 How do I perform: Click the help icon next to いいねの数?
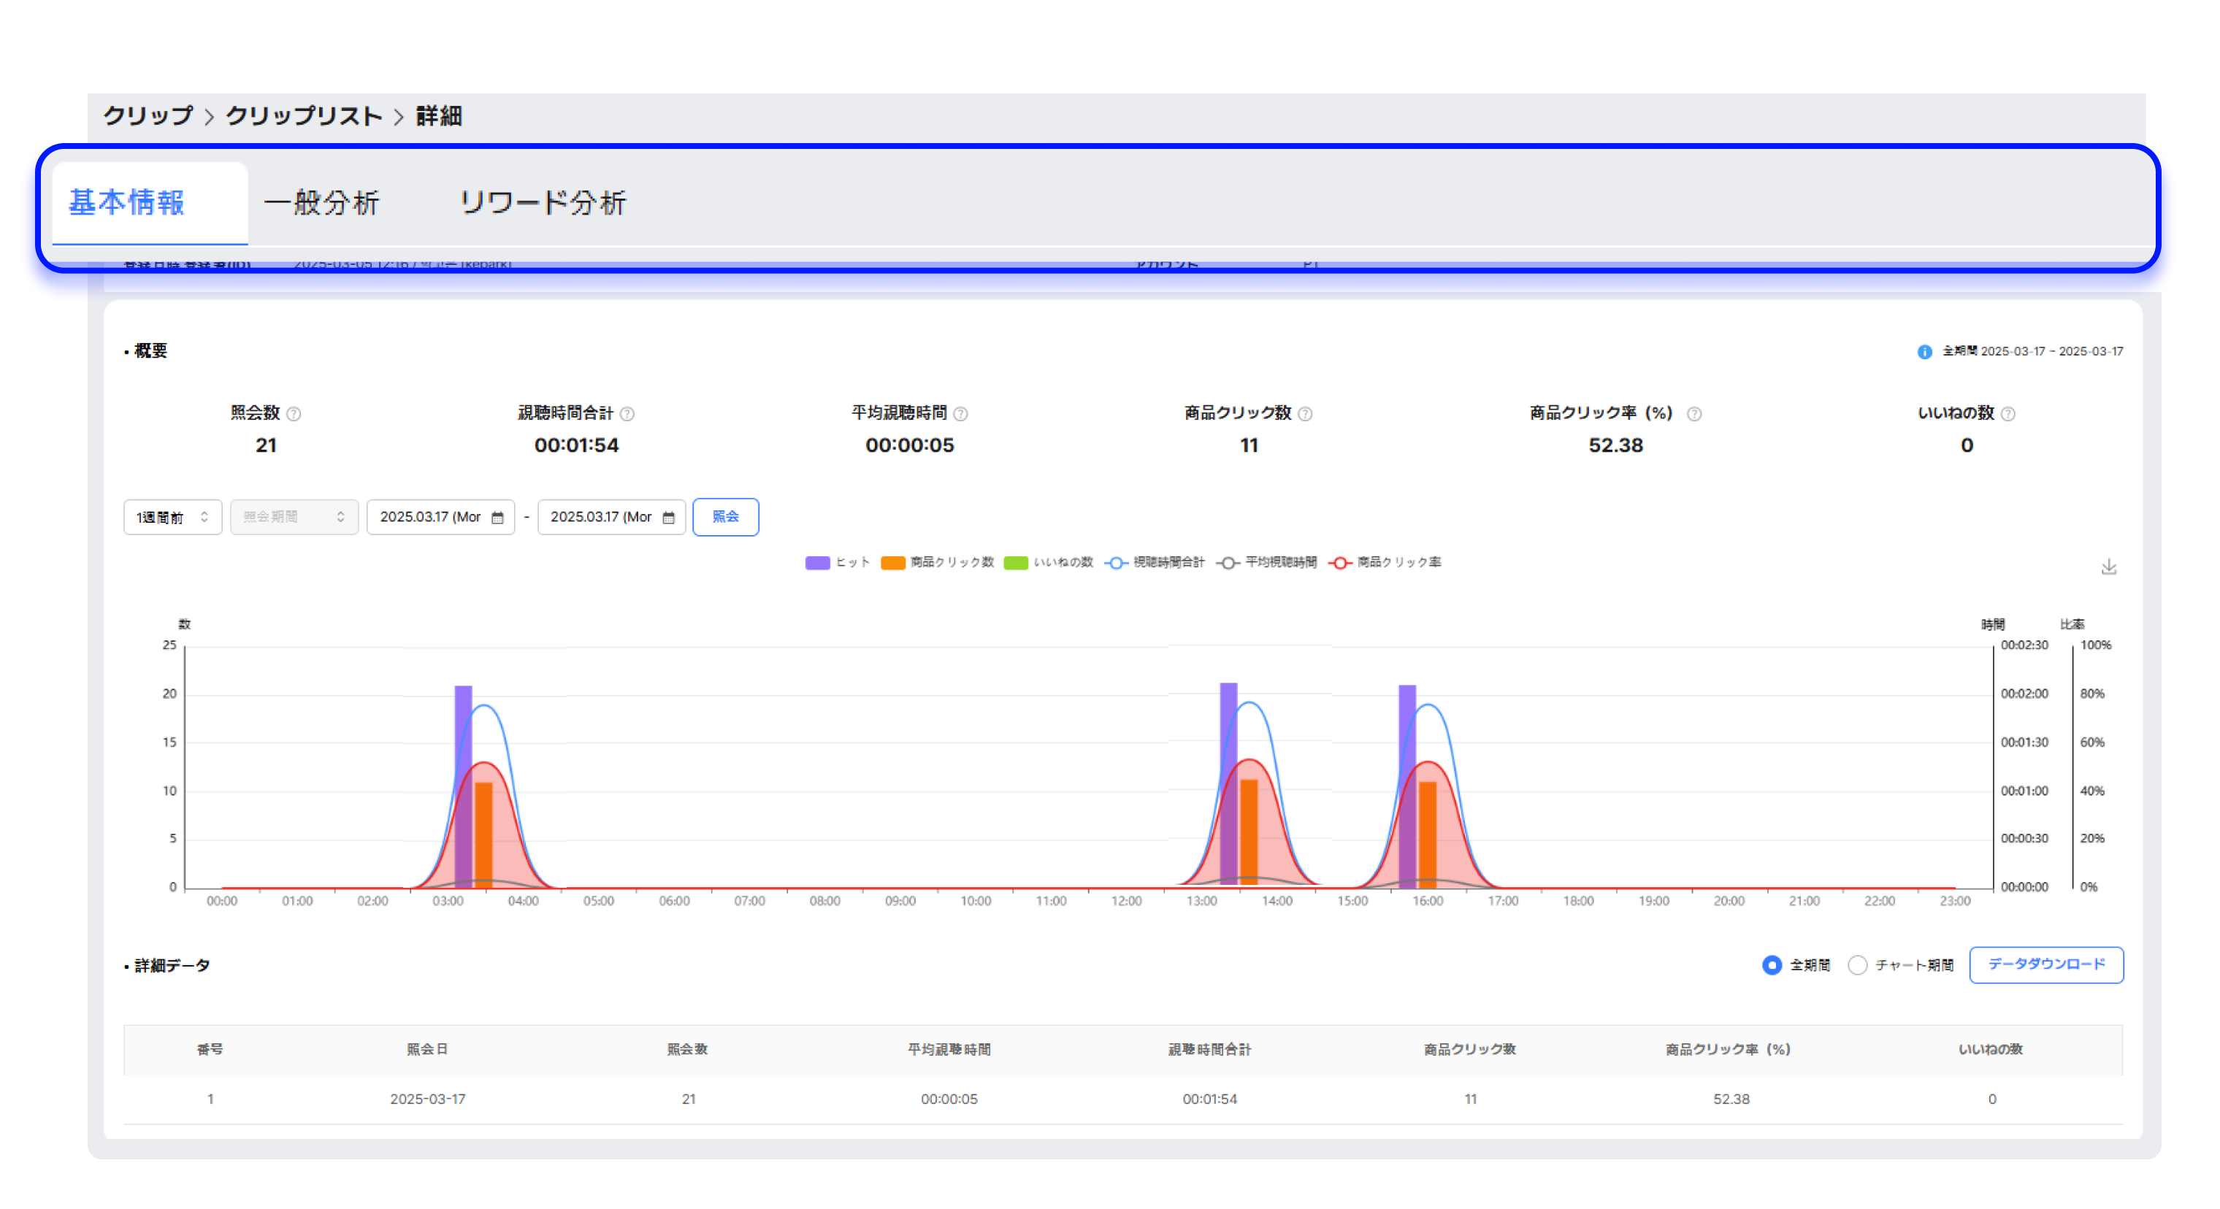coord(2008,414)
